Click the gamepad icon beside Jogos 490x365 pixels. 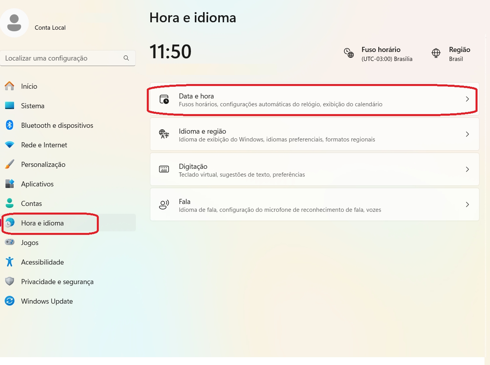[9, 242]
